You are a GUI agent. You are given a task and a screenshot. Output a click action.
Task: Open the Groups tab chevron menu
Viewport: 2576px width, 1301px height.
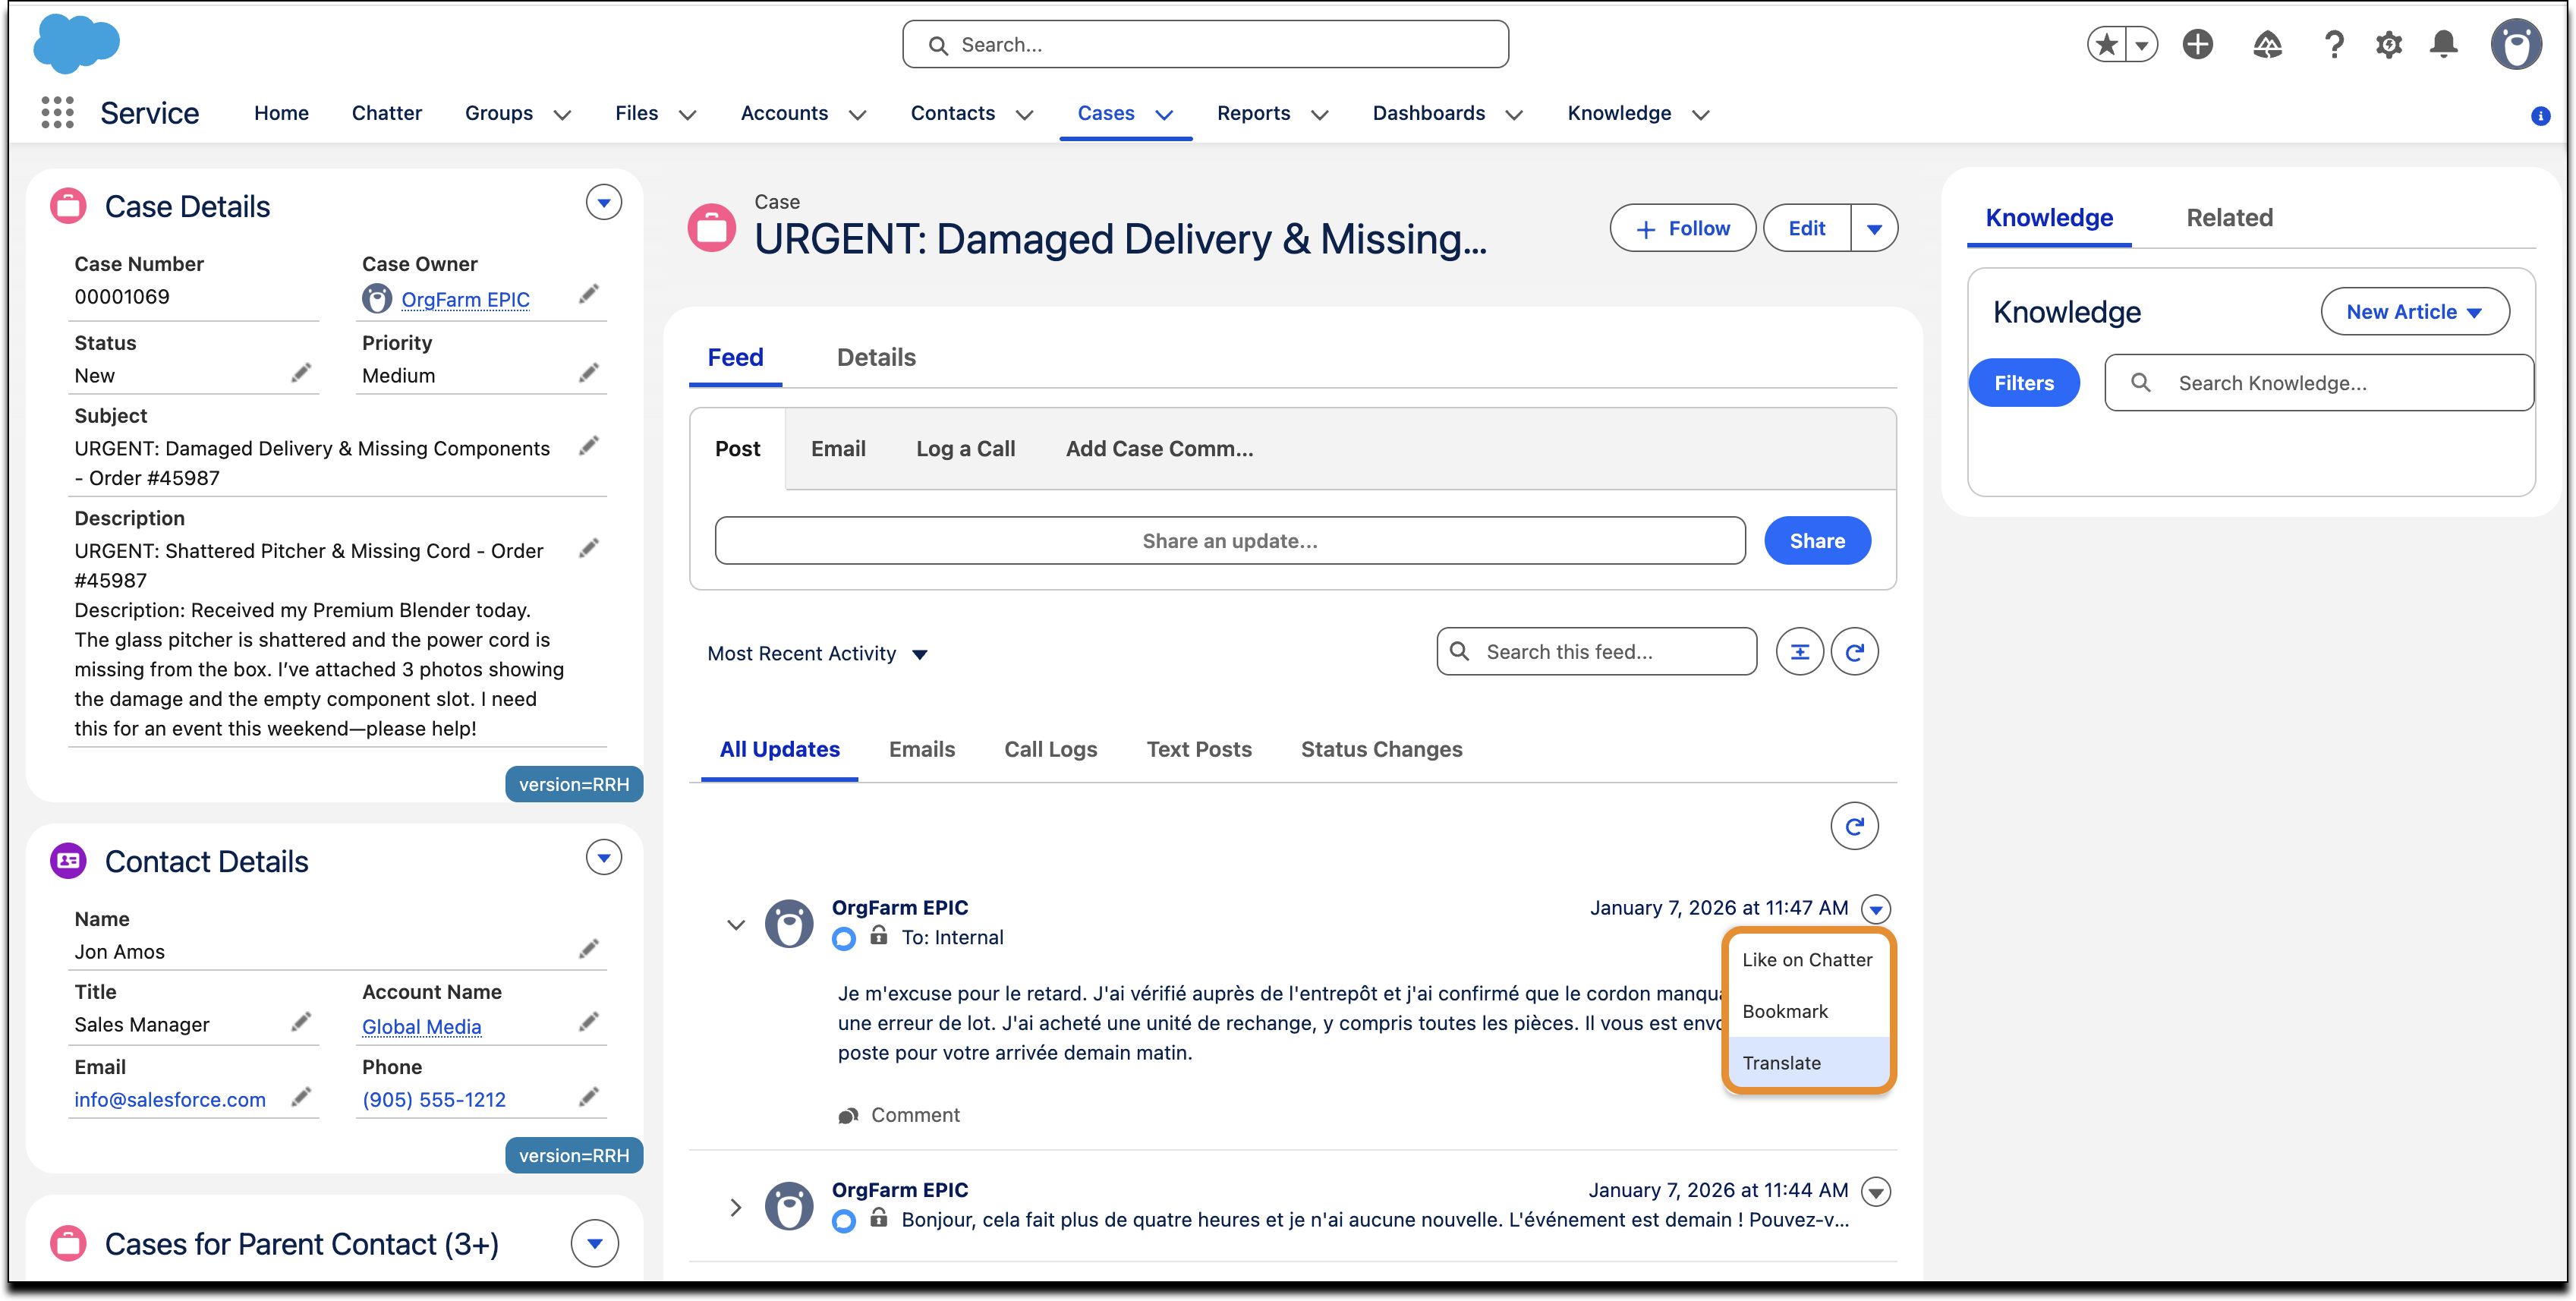point(562,115)
